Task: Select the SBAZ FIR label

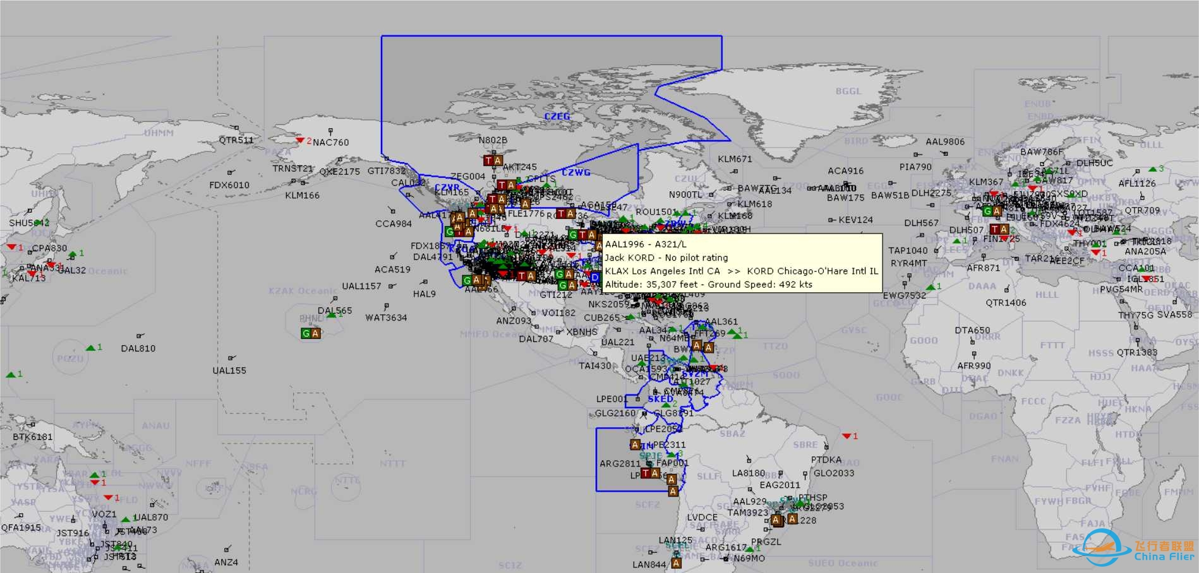Action: pyautogui.click(x=732, y=434)
